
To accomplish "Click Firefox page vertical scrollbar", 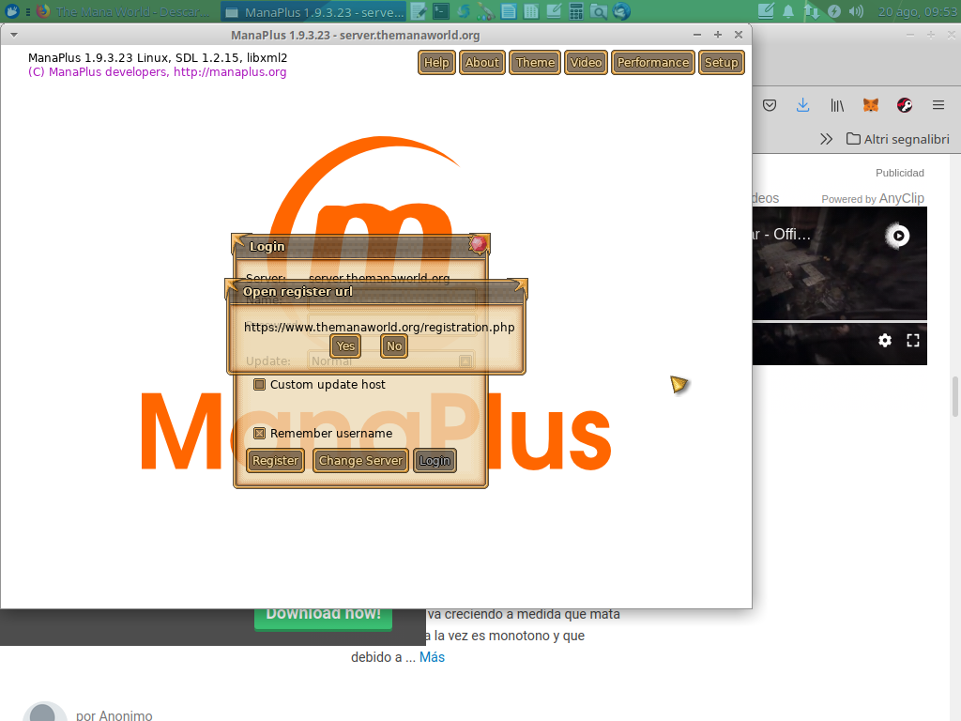I will point(954,397).
